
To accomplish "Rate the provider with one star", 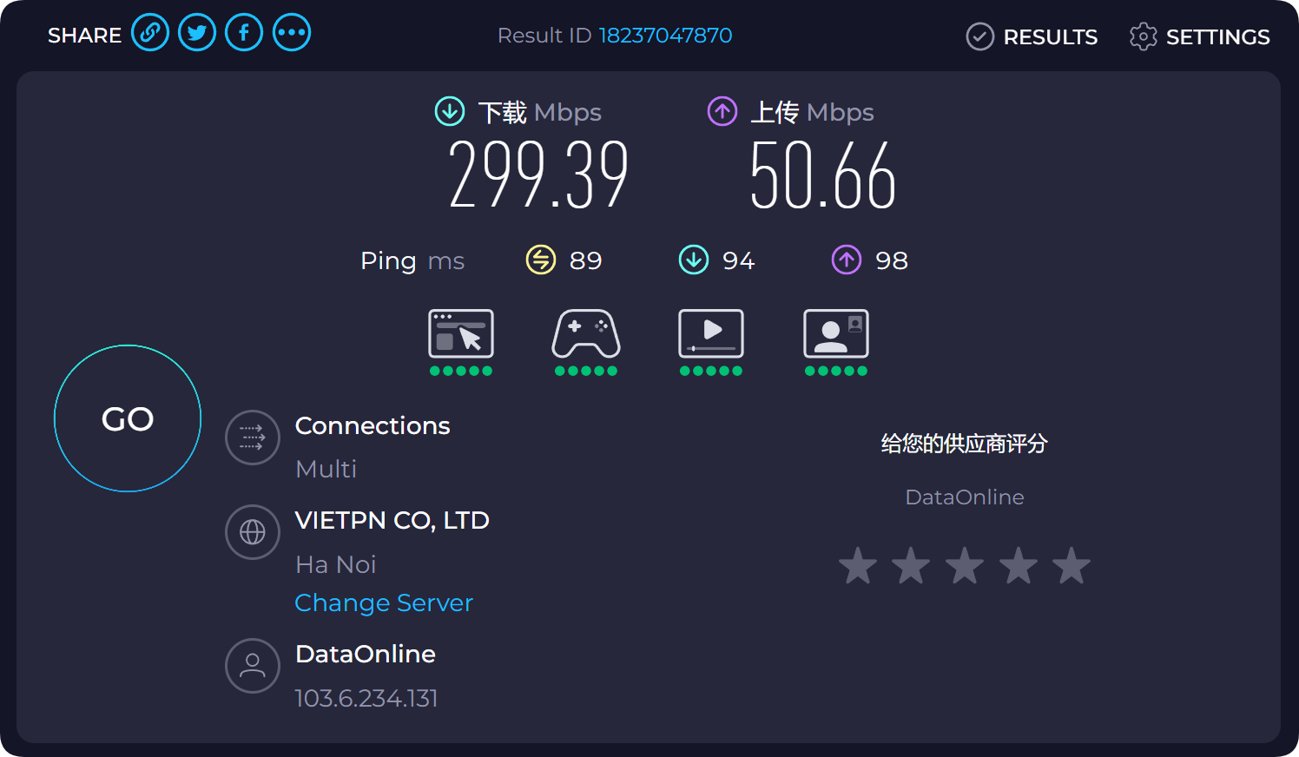I will tap(858, 566).
